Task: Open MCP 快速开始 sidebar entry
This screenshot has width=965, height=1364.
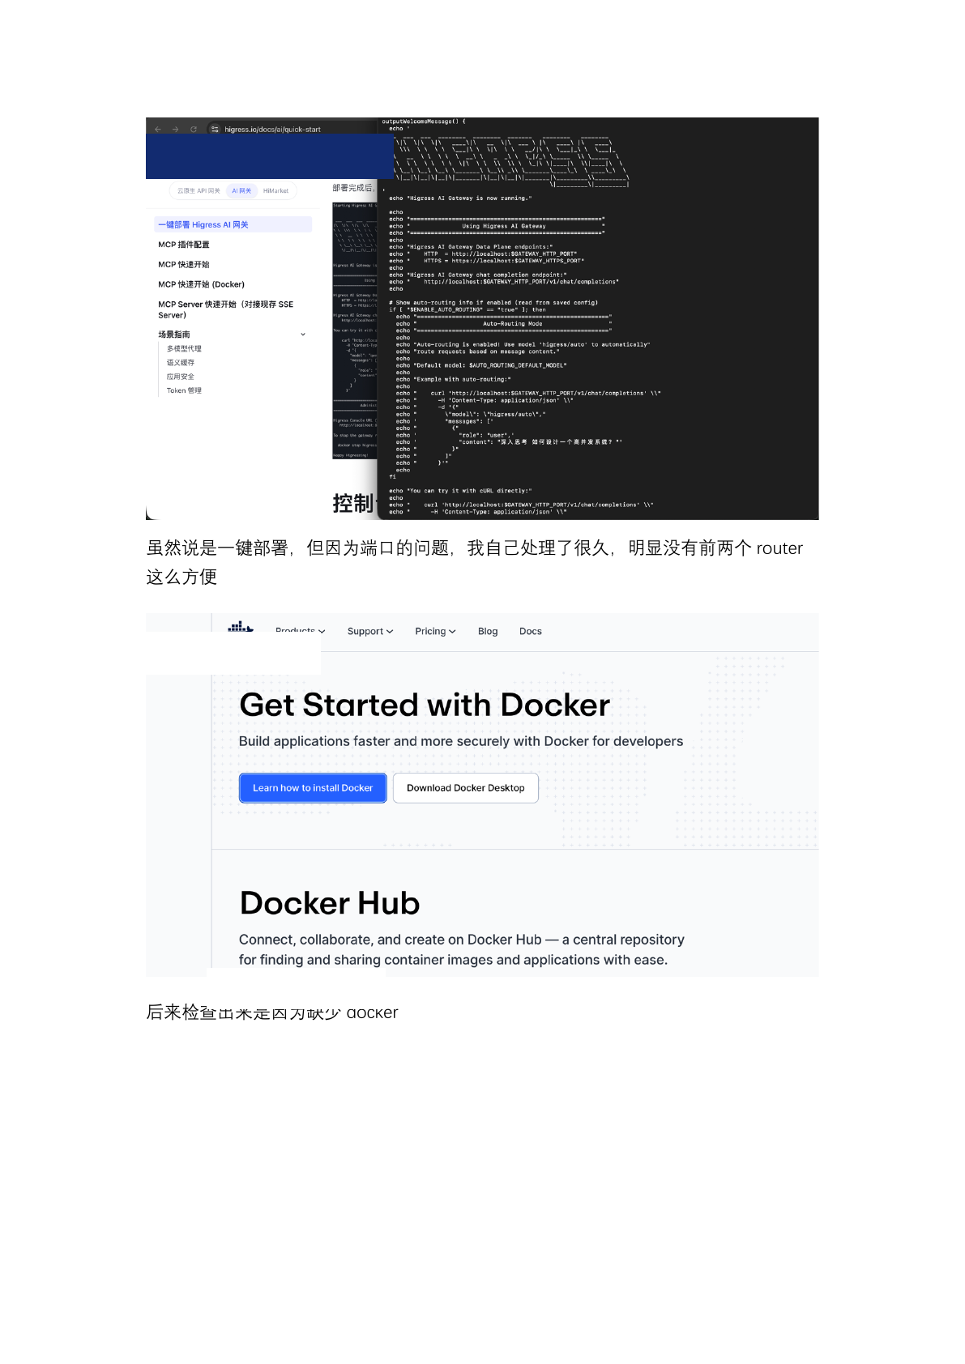Action: [184, 265]
